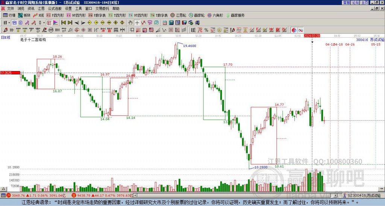Click the 论坛 forum button
This screenshot has width=385, height=206.
click(355, 3)
